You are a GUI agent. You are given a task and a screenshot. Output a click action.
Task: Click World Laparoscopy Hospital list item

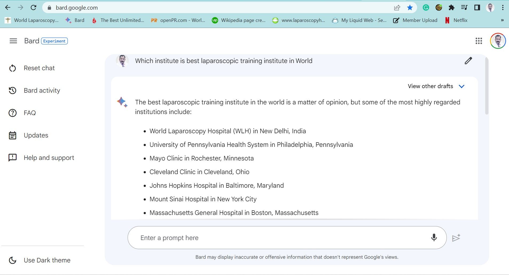pos(228,131)
